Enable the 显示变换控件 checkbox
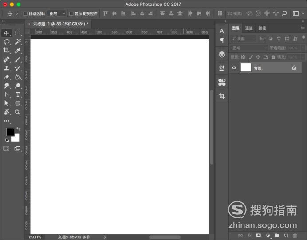307x240 pixels. point(71,13)
